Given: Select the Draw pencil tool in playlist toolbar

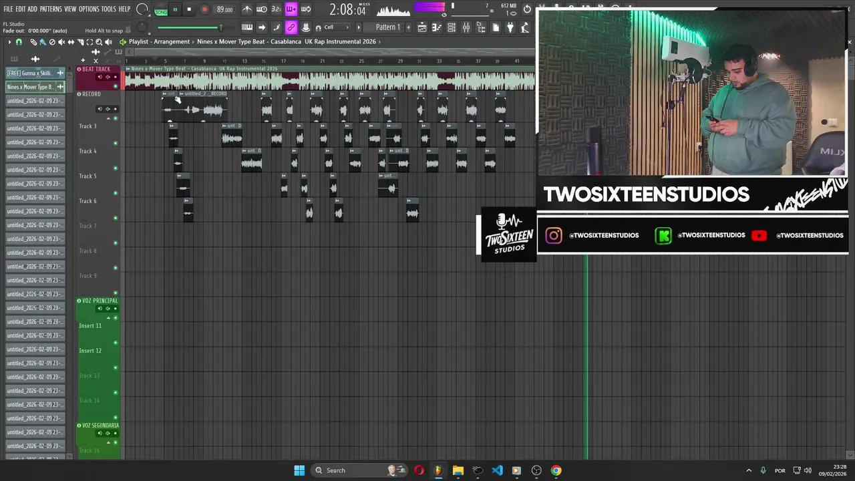Looking at the screenshot, I should coord(33,41).
